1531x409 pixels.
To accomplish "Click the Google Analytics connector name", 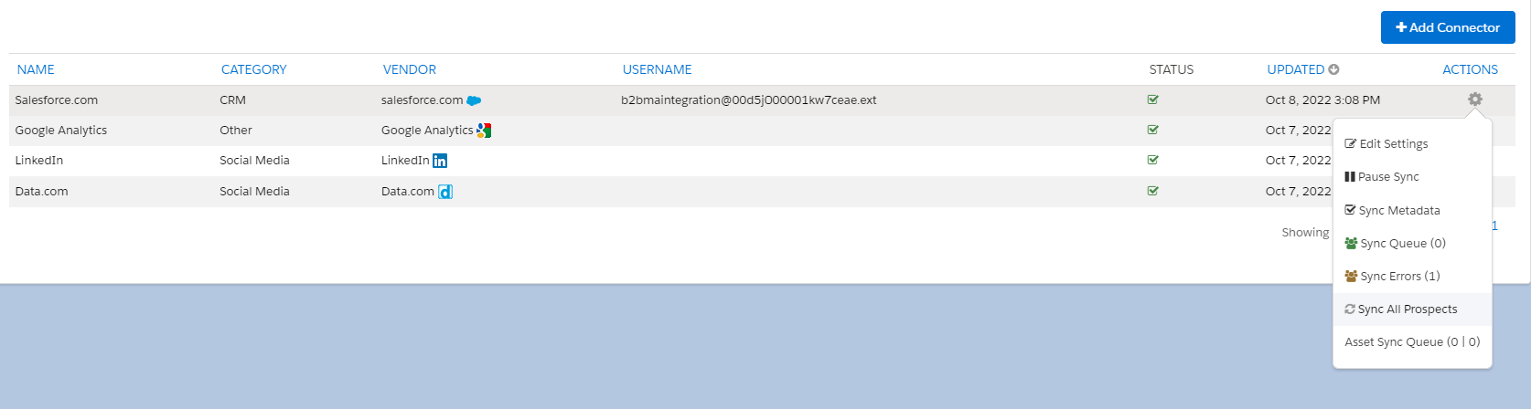I will [61, 131].
